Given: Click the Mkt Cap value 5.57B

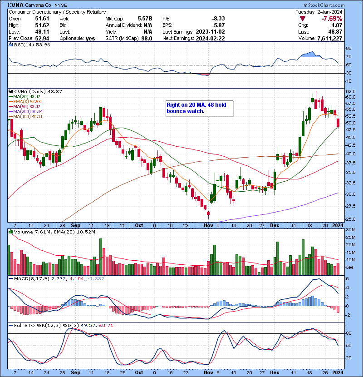Looking at the screenshot, I should pos(145,19).
